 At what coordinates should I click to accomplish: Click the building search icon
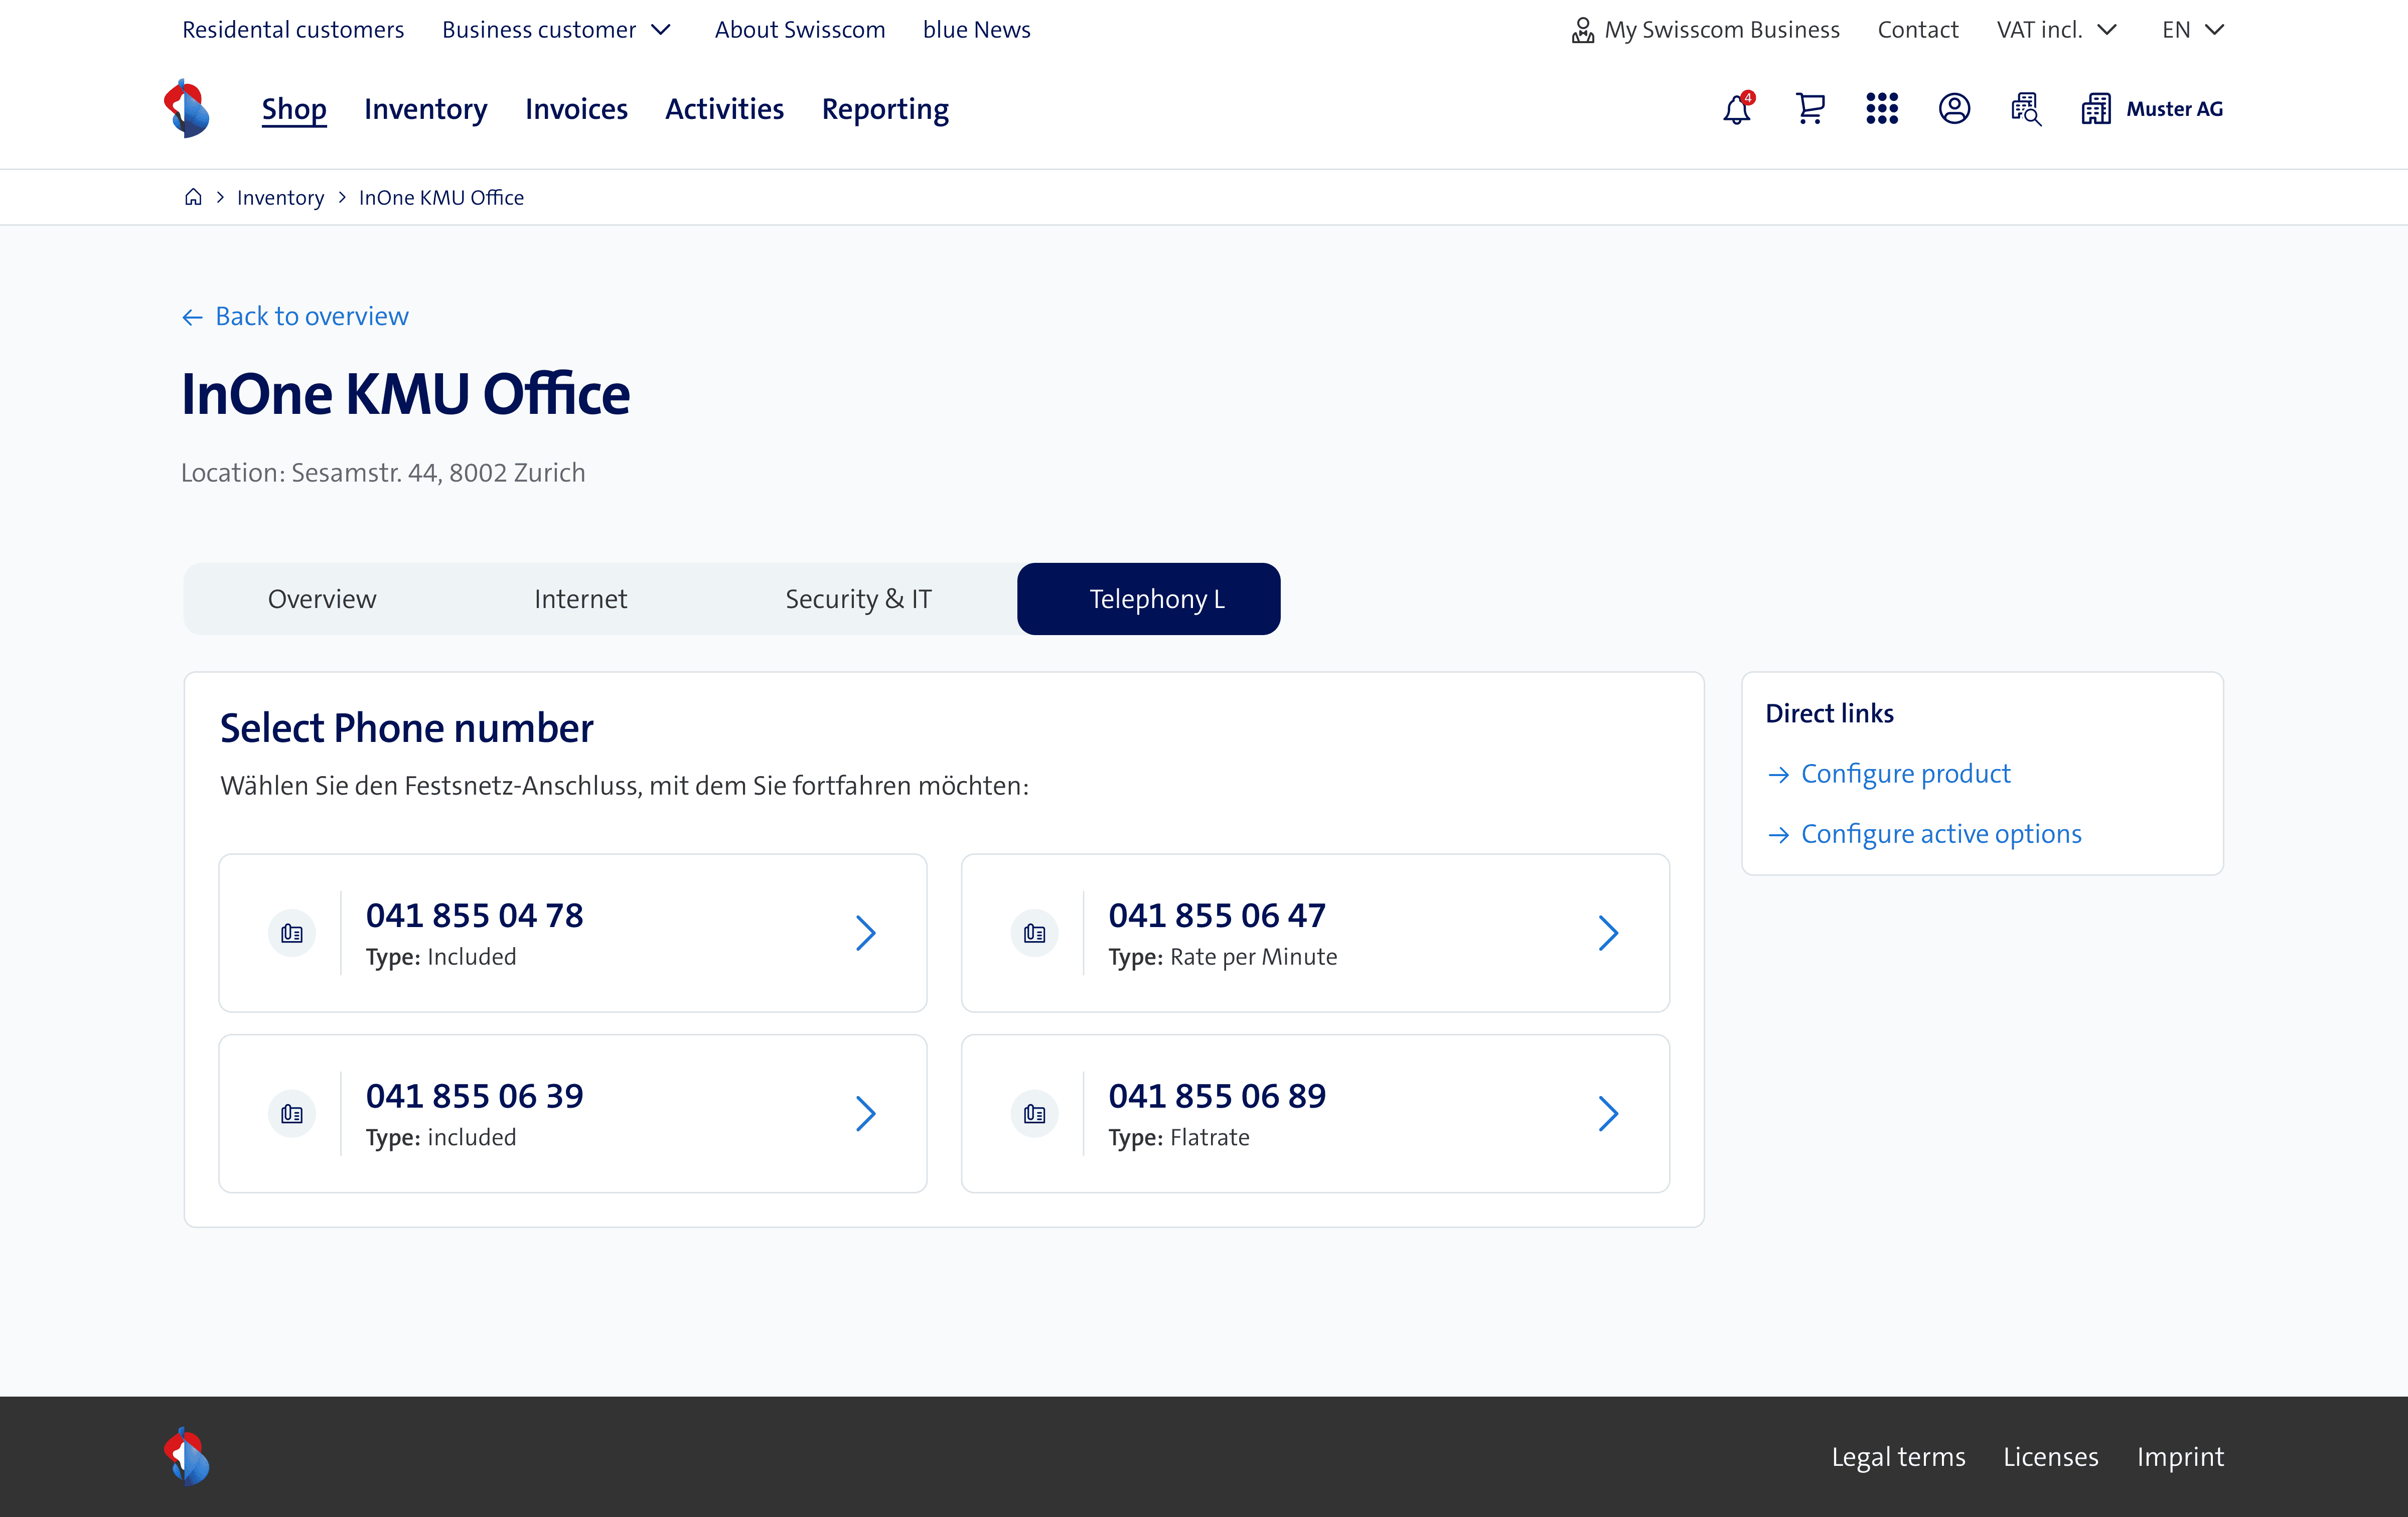pos(2026,108)
